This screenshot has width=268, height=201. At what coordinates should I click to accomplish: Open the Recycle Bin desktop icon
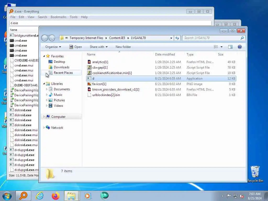click(x=255, y=174)
